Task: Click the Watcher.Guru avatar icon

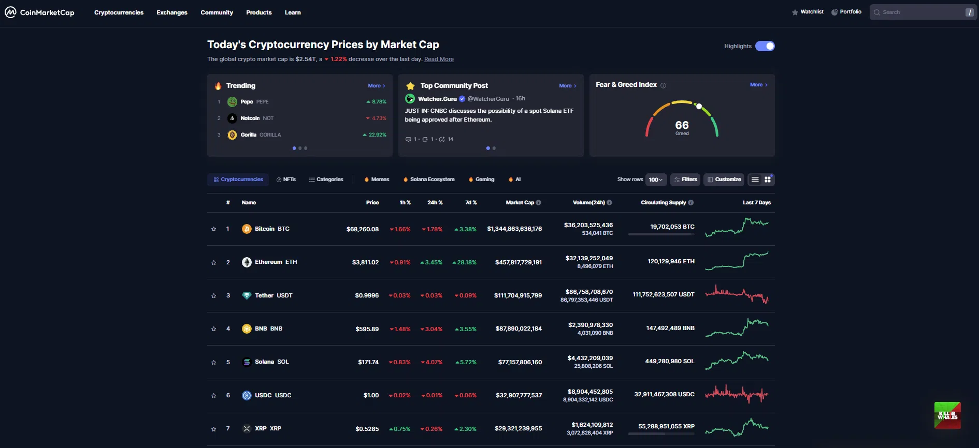Action: point(410,99)
